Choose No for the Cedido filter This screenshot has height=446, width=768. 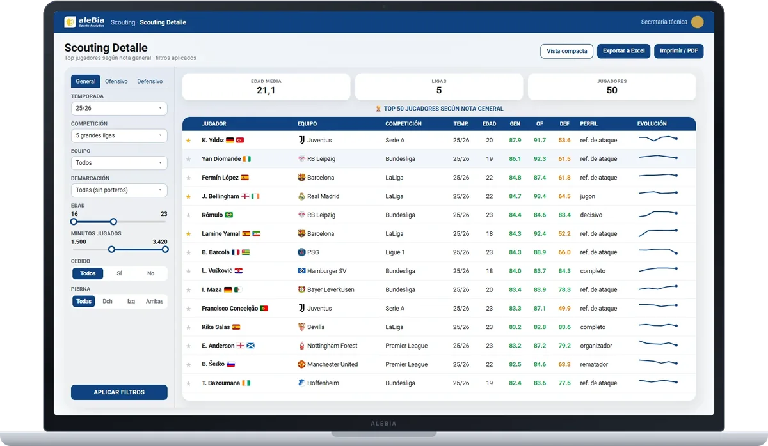150,273
